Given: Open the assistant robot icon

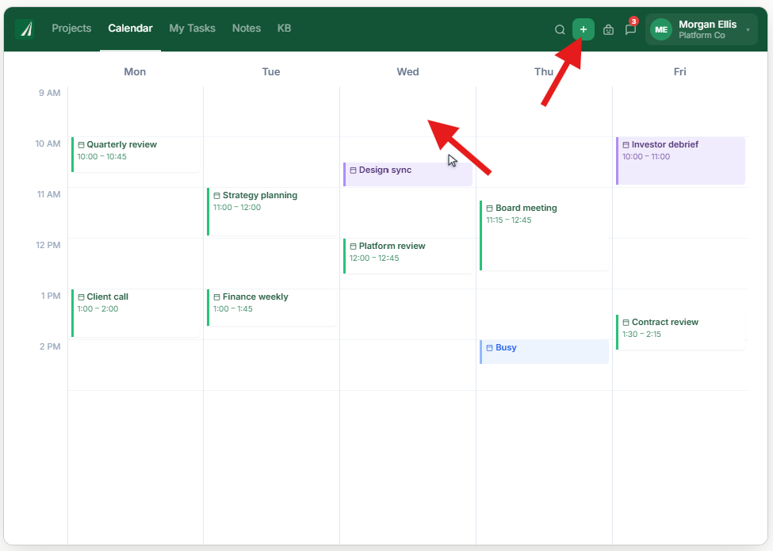Looking at the screenshot, I should coord(608,29).
